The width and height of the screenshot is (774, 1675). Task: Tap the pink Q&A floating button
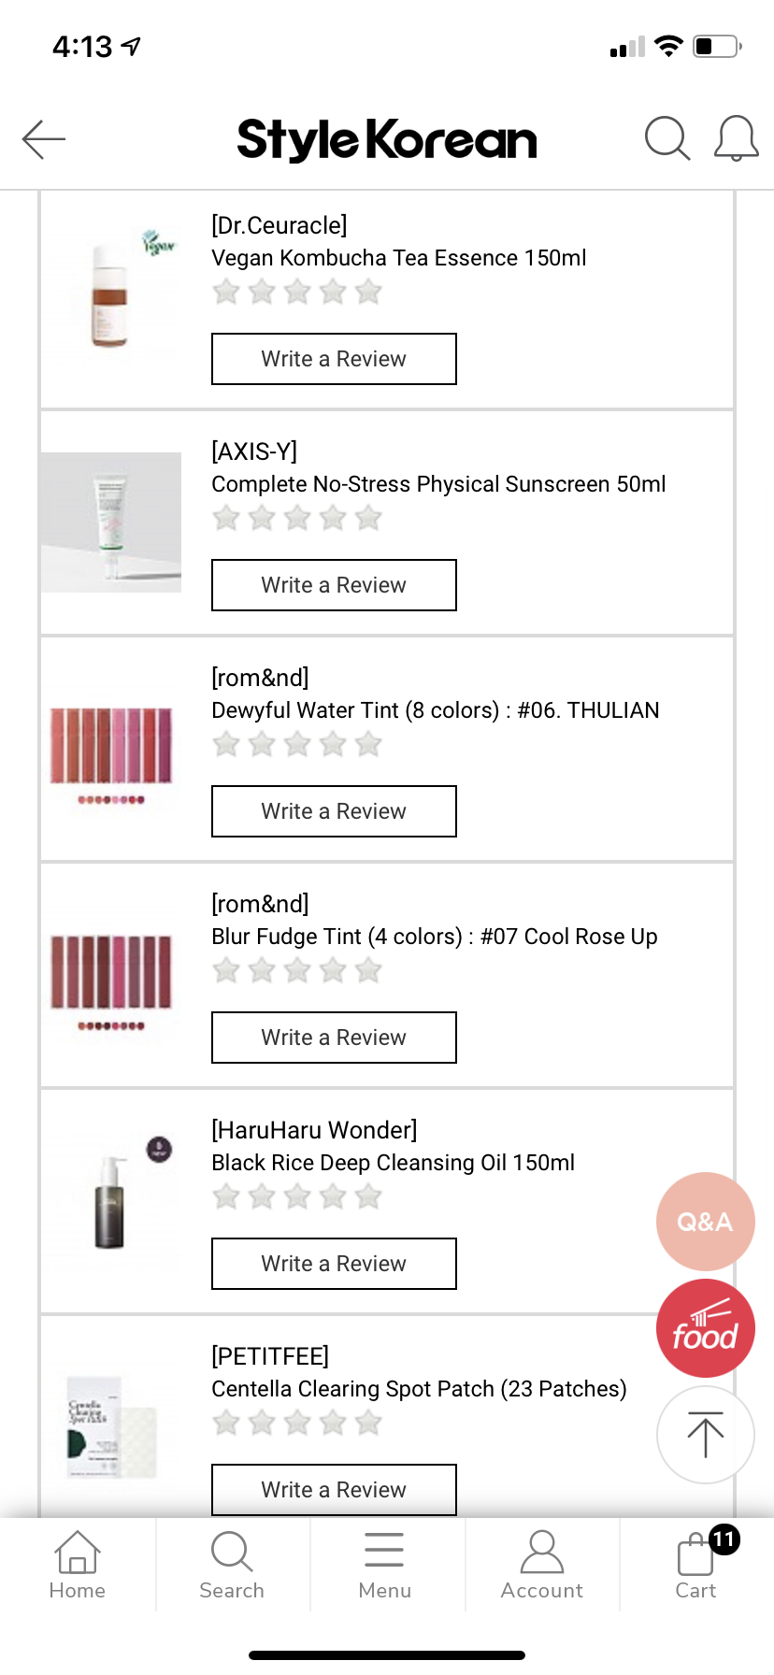(x=705, y=1221)
